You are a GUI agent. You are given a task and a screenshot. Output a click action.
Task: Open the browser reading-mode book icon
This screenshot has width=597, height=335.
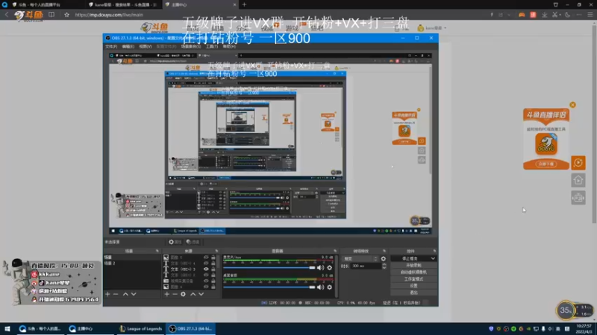[51, 15]
